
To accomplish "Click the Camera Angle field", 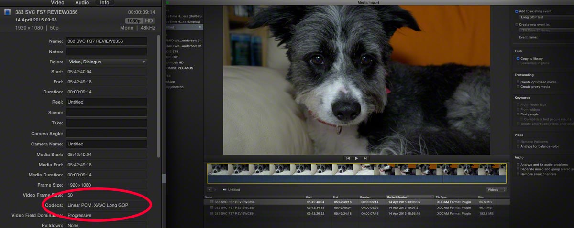I will [106, 134].
